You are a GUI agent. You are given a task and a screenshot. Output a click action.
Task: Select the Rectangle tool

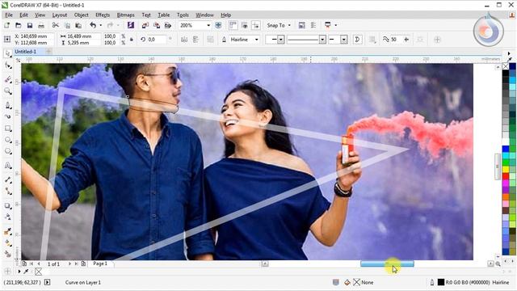pos(8,129)
